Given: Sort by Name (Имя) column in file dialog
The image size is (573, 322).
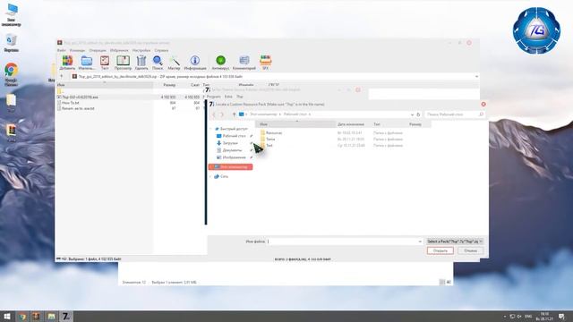Looking at the screenshot, I should tap(295, 124).
